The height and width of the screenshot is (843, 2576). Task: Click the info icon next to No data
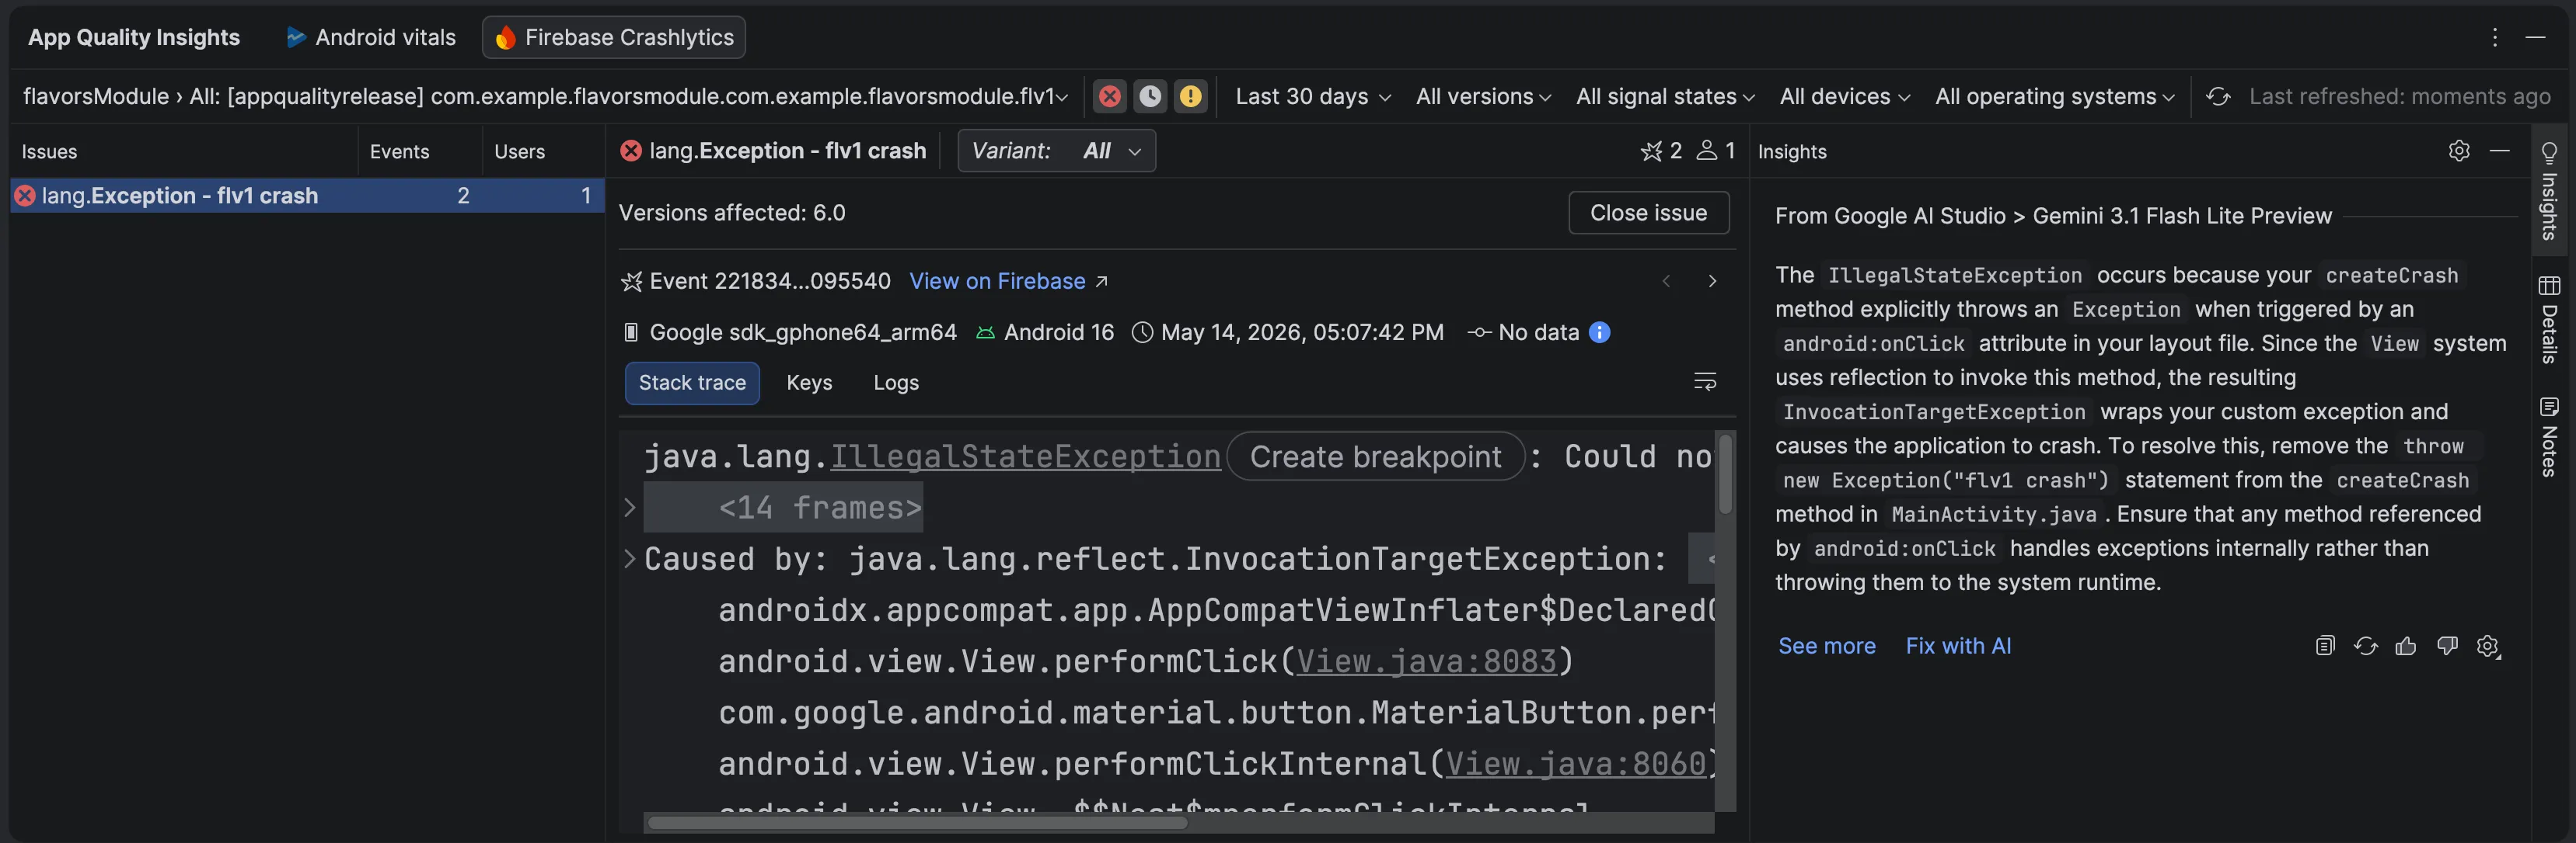tap(1600, 332)
